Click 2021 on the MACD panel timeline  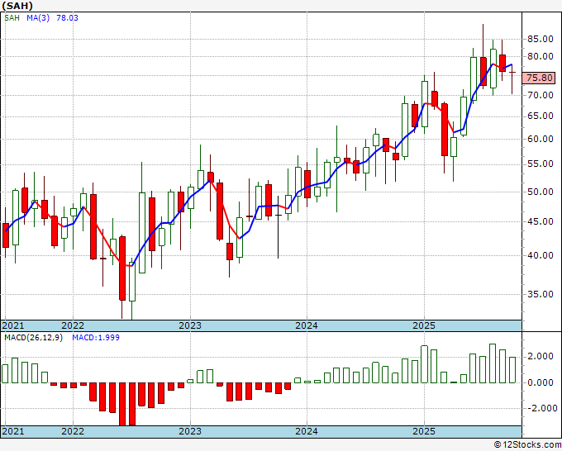[x=13, y=431]
